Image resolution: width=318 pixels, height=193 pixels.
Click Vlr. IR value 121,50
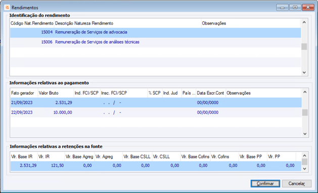tap(58, 166)
